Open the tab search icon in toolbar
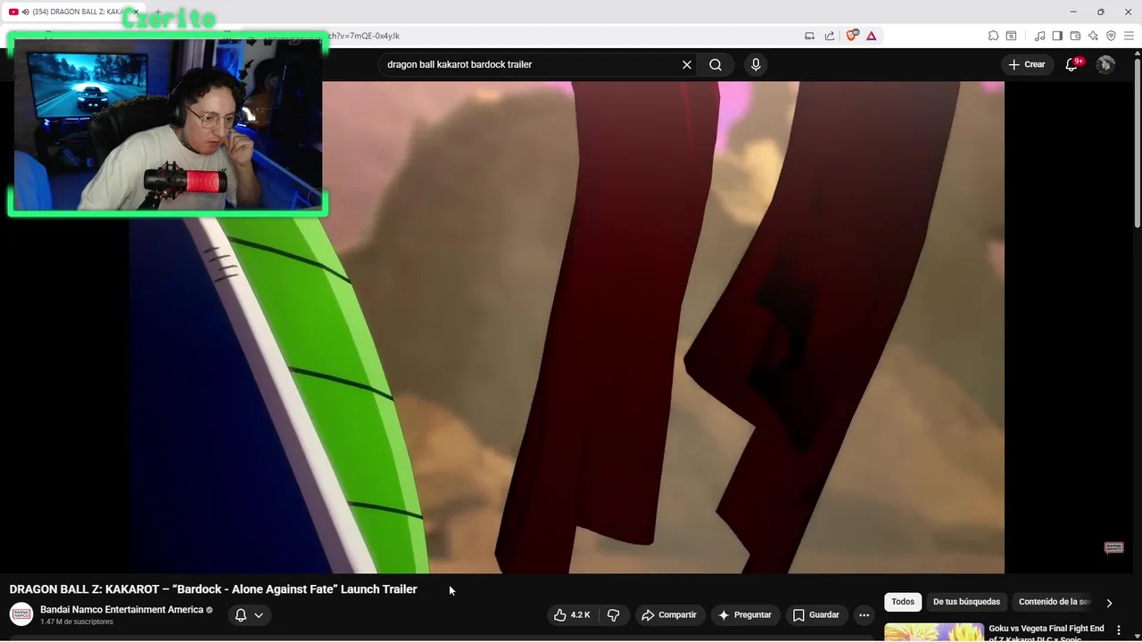 (x=1011, y=36)
